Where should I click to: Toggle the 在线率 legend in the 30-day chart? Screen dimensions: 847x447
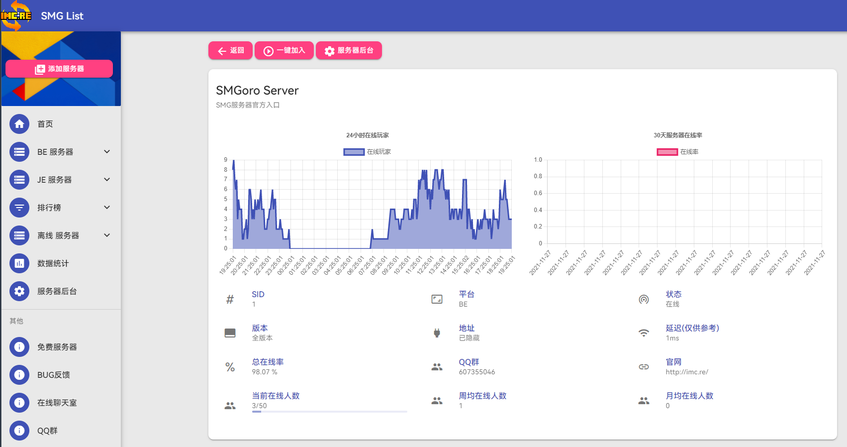click(677, 152)
